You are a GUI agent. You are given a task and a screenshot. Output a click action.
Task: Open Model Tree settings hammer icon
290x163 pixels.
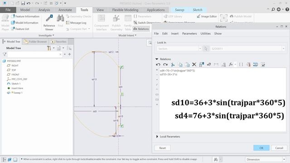pos(49,48)
